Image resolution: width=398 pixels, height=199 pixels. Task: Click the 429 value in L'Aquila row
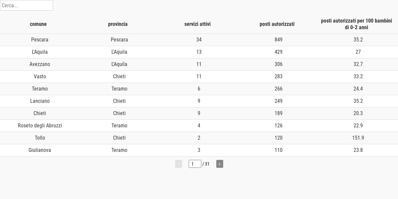(x=279, y=52)
